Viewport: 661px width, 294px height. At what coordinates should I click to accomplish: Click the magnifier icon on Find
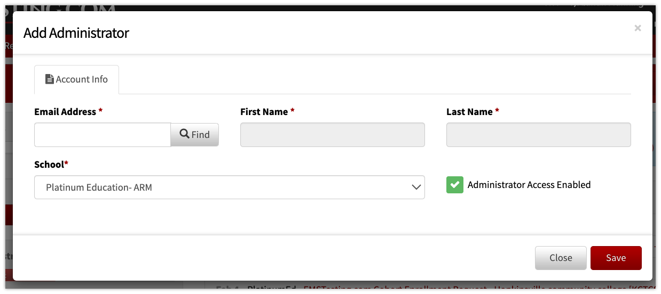click(x=185, y=134)
